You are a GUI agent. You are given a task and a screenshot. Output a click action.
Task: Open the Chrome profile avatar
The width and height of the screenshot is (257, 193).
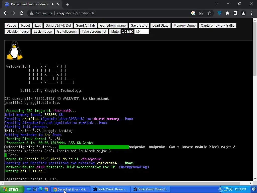click(x=243, y=13)
